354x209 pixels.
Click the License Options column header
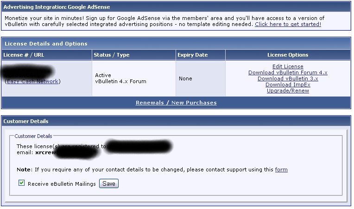click(288, 55)
